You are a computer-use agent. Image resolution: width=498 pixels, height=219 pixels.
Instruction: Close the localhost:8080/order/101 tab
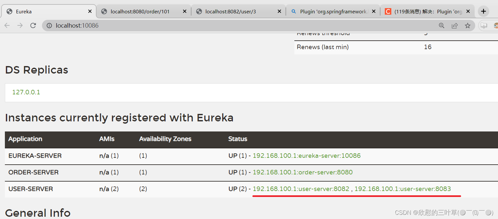(x=185, y=11)
